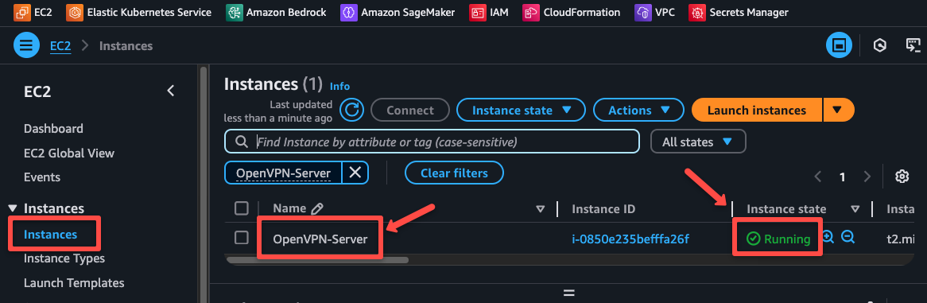Image resolution: width=927 pixels, height=303 pixels.
Task: Click the zoom-out filter icon beside Running
Action: (x=848, y=237)
